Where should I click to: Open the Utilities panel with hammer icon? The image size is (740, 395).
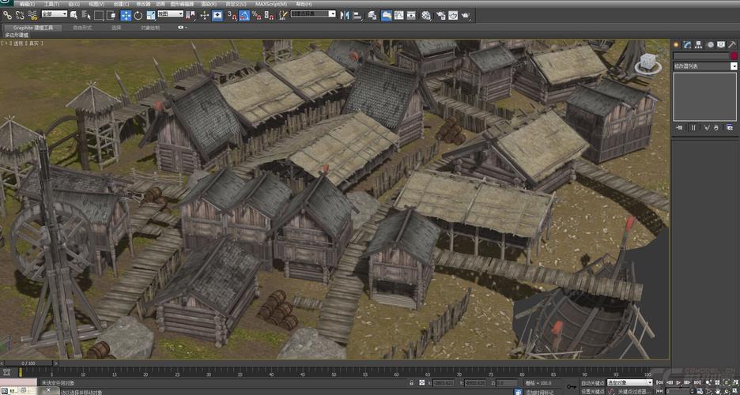(x=732, y=45)
